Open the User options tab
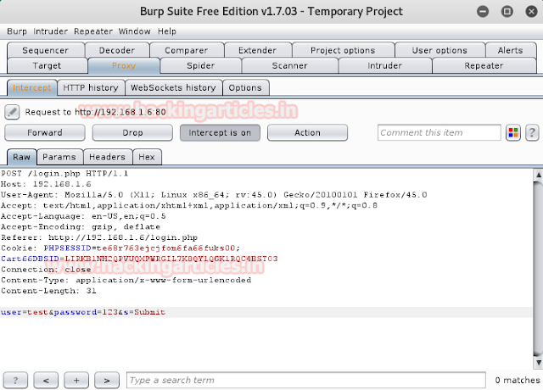 click(x=439, y=50)
